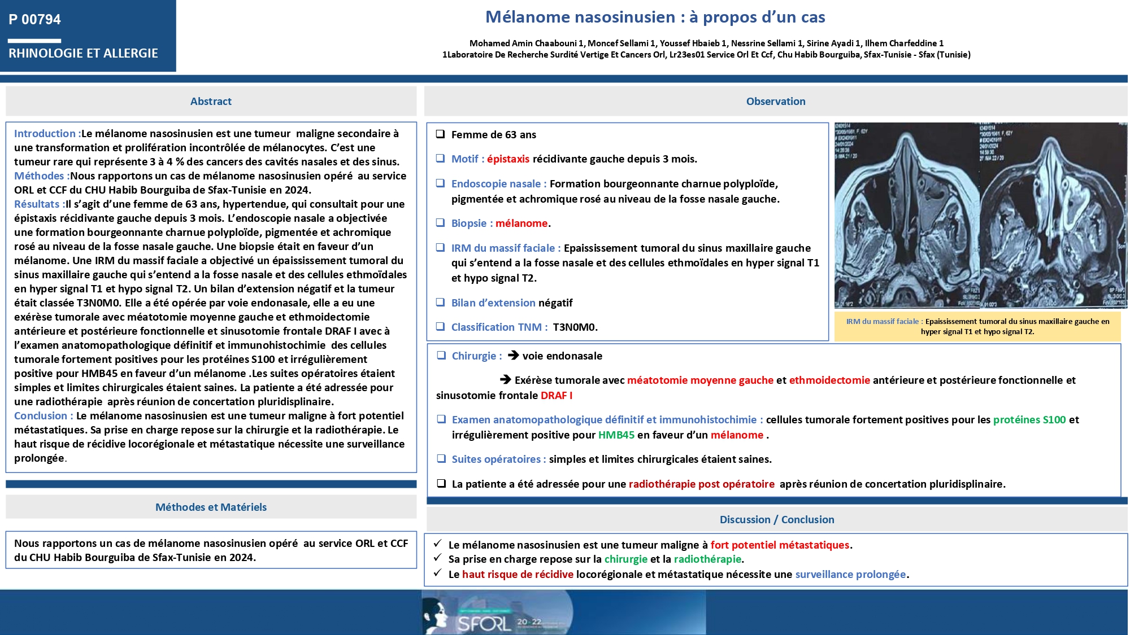Select the Méthodes et Matériels header

(211, 507)
